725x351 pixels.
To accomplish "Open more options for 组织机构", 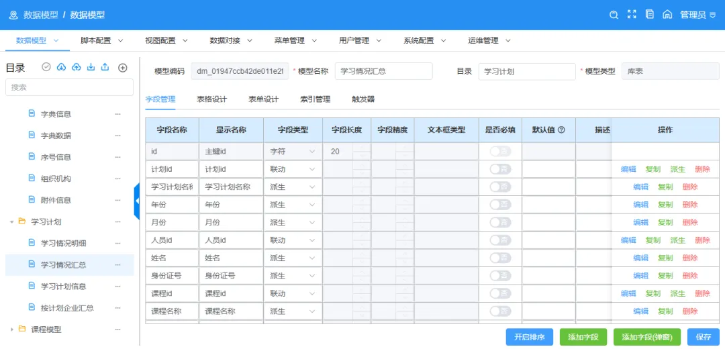I will pos(118,179).
